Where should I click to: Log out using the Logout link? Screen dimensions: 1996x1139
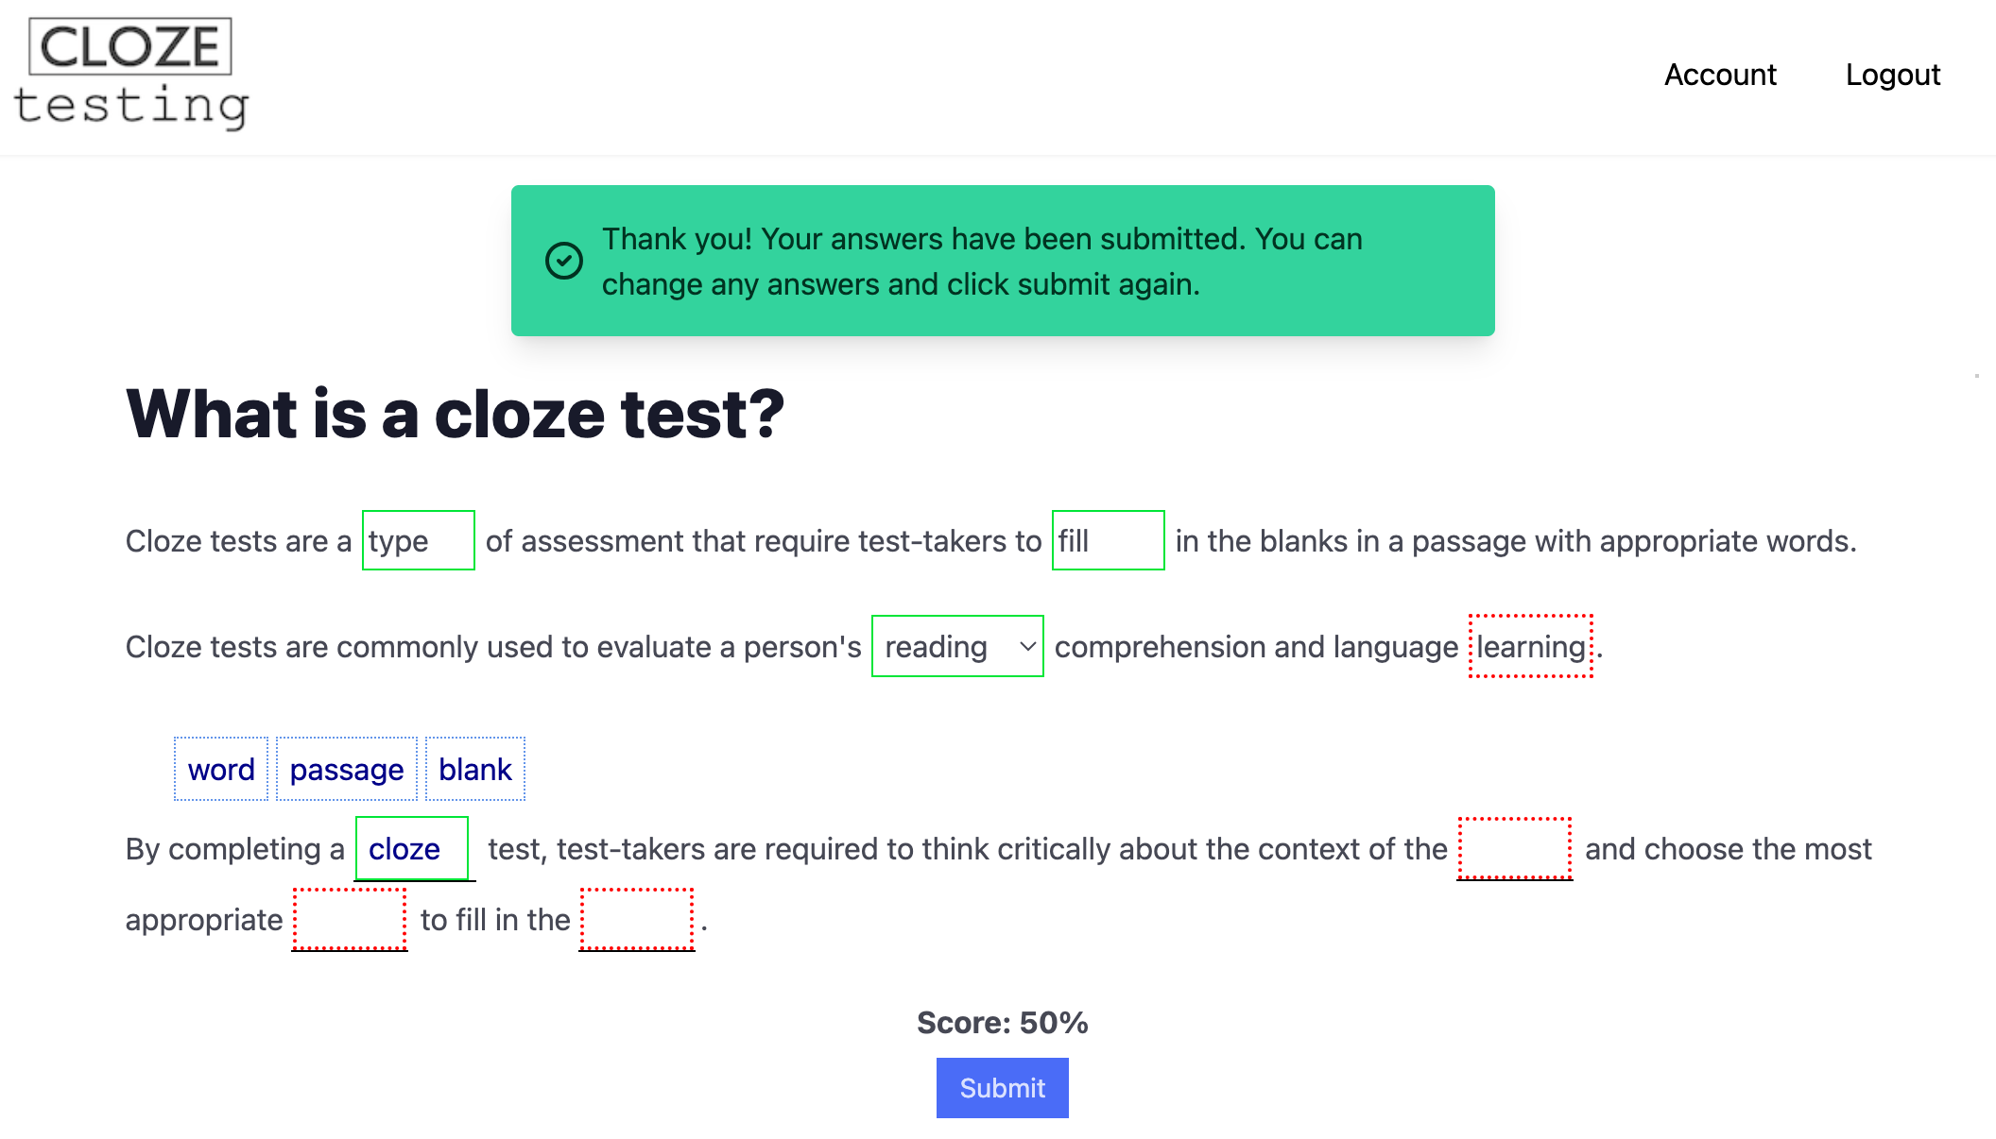[x=1892, y=75]
